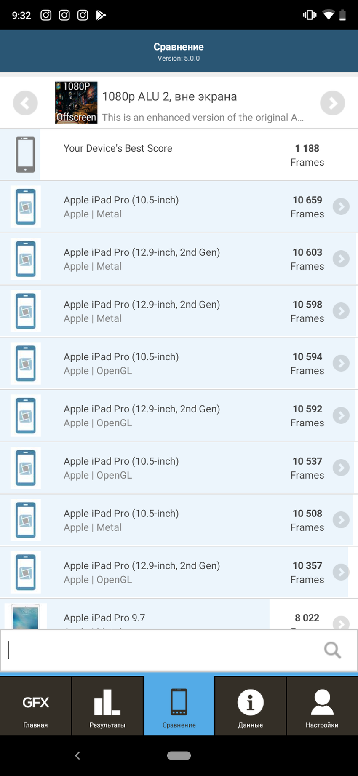Open the Данные info tab
This screenshot has width=358, height=776.
tap(251, 706)
